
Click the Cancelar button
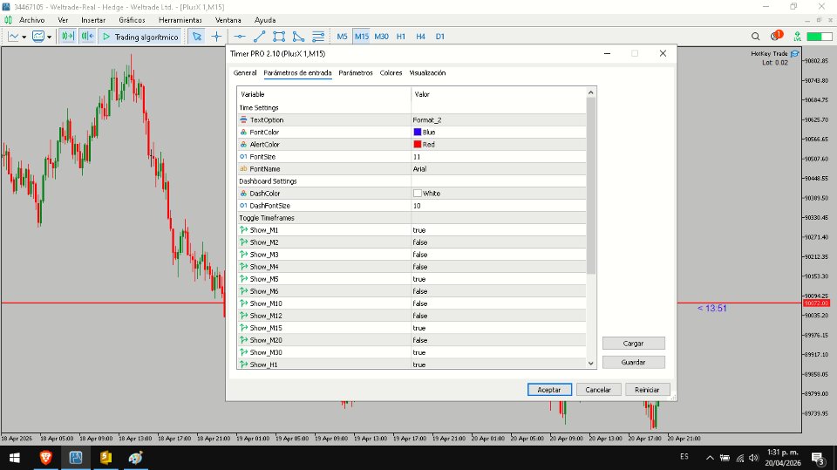coord(598,390)
